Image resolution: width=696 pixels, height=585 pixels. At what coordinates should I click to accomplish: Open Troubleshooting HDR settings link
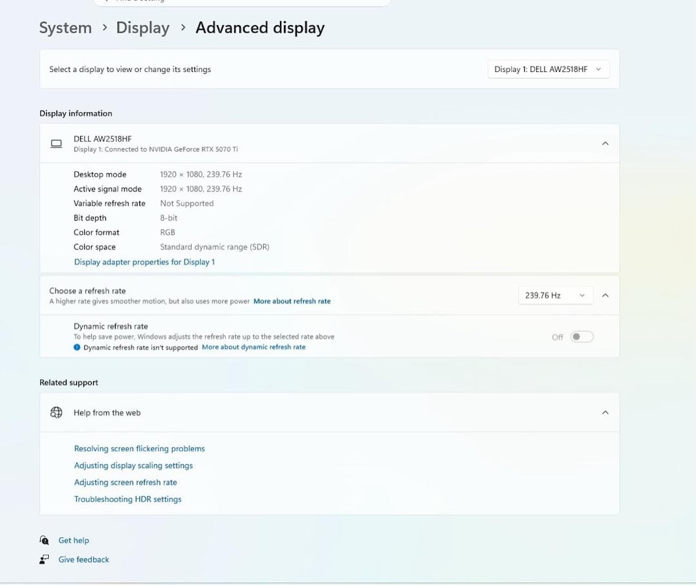click(128, 499)
